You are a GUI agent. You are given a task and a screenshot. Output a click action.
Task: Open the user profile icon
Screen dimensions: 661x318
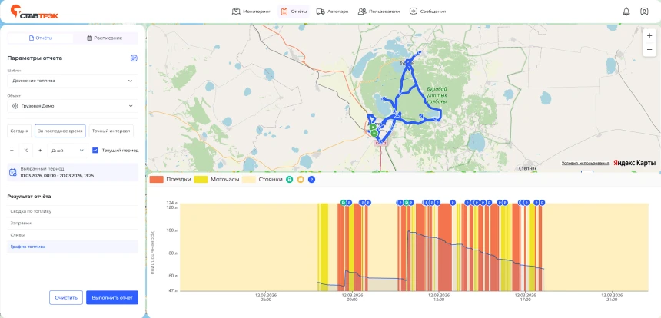coord(644,12)
